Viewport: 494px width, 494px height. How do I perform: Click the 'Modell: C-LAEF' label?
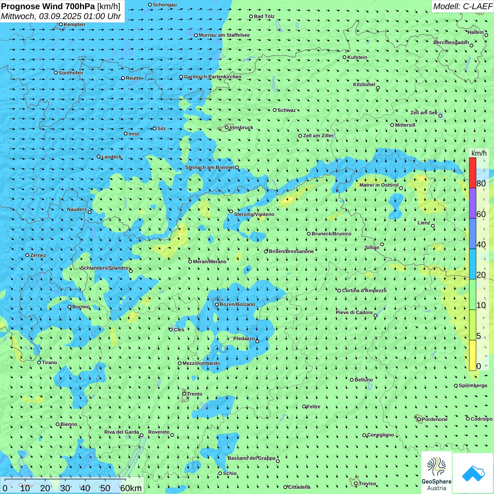[x=463, y=6]
